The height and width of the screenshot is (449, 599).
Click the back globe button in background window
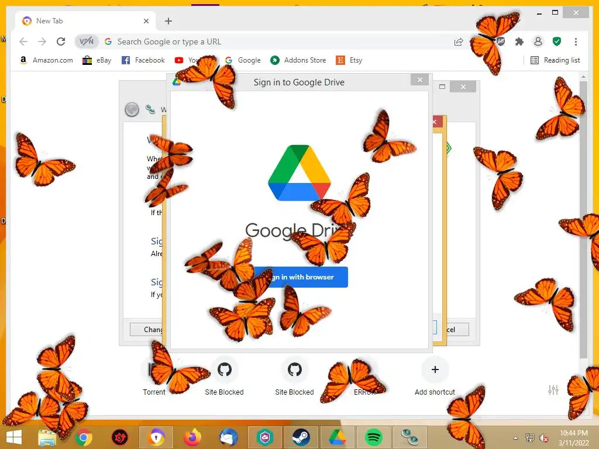point(132,109)
